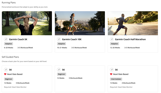Viewport: 161px width, 93px height.
Task: Click the 5K title on the Beginner card with no heart rate
Action: (x=63, y=70)
